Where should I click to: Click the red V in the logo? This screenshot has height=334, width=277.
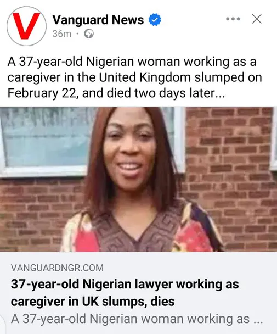click(26, 26)
